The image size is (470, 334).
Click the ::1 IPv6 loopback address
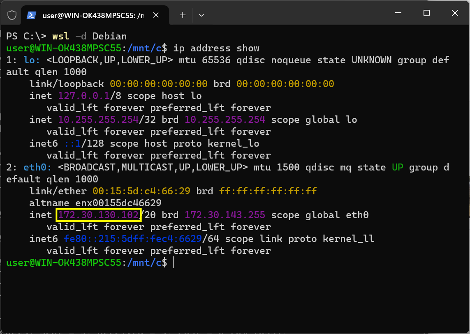click(x=73, y=143)
